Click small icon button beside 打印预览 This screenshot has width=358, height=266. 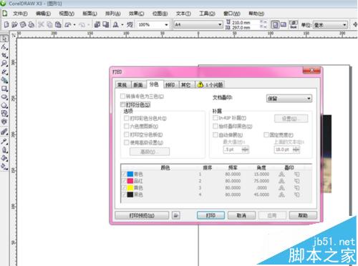coord(176,215)
